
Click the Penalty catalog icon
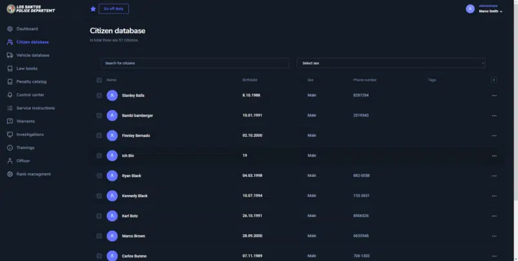pos(10,82)
